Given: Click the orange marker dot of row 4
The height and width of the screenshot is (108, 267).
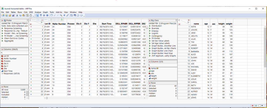Looking at the screenshot, I should [x=31, y=36].
